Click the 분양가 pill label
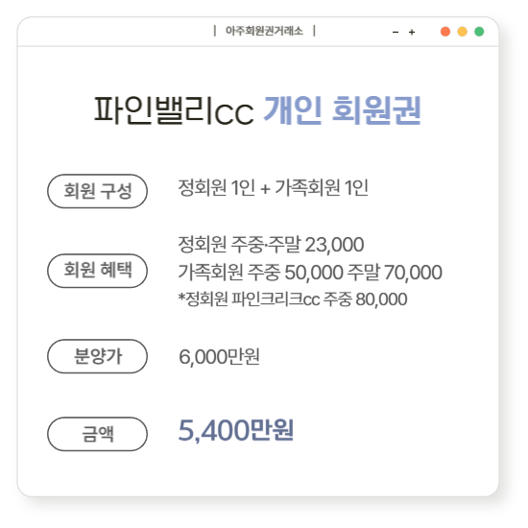528x528 pixels. [97, 356]
